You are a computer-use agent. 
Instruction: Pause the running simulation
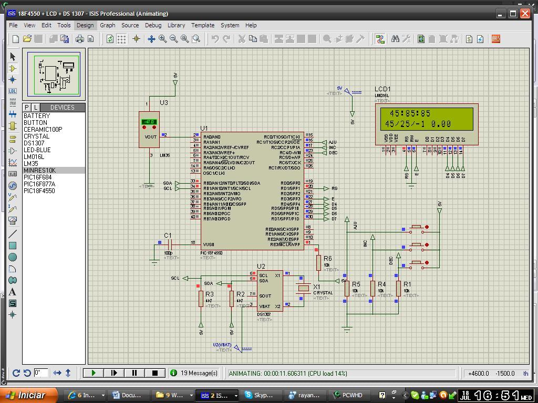134,373
